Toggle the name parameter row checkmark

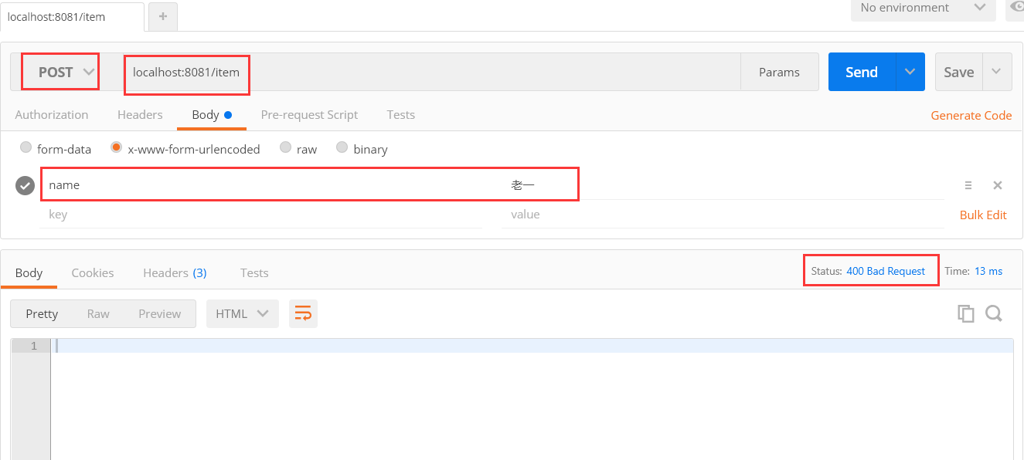[x=26, y=185]
